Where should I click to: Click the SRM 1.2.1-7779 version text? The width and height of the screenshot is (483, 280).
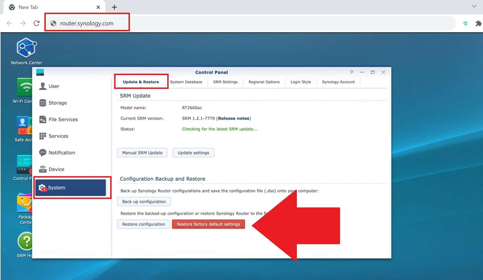pos(198,118)
